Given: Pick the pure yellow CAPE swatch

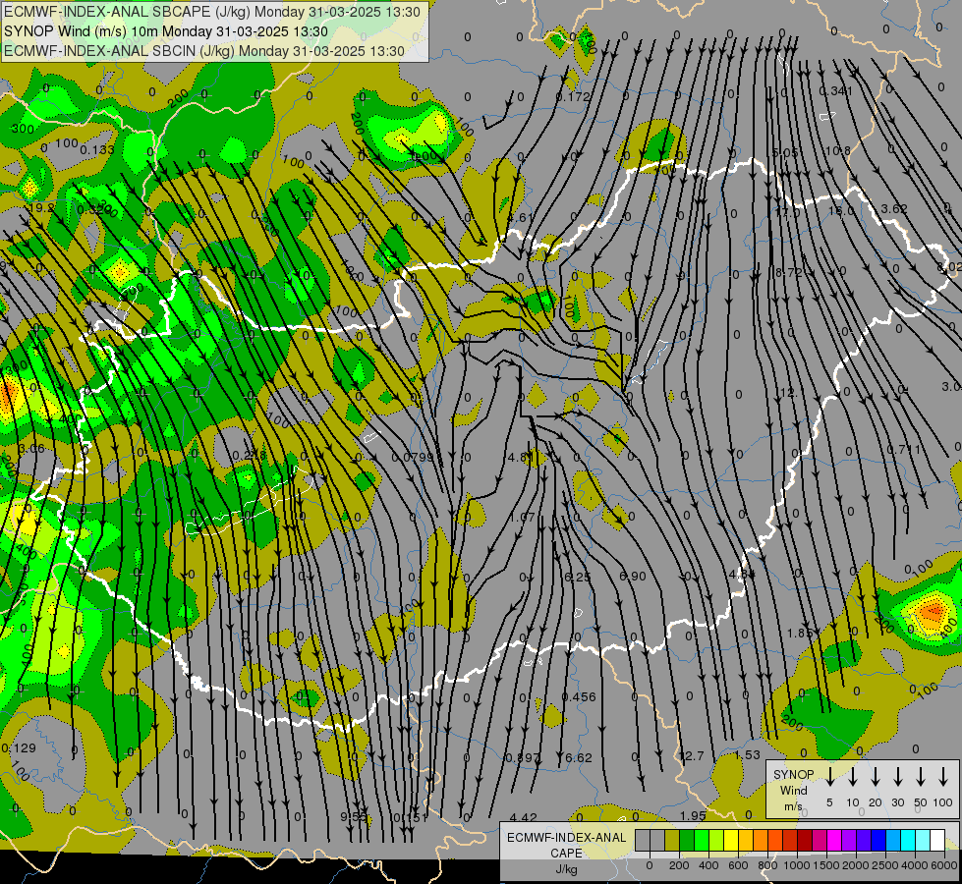Looking at the screenshot, I should pyautogui.click(x=731, y=840).
